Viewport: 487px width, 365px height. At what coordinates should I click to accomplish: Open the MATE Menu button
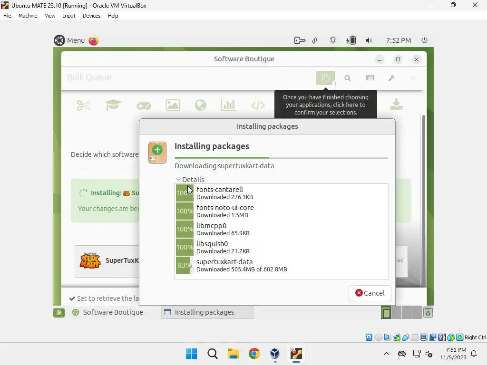point(69,40)
